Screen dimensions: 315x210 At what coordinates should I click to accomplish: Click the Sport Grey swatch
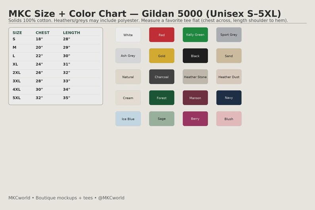click(229, 35)
